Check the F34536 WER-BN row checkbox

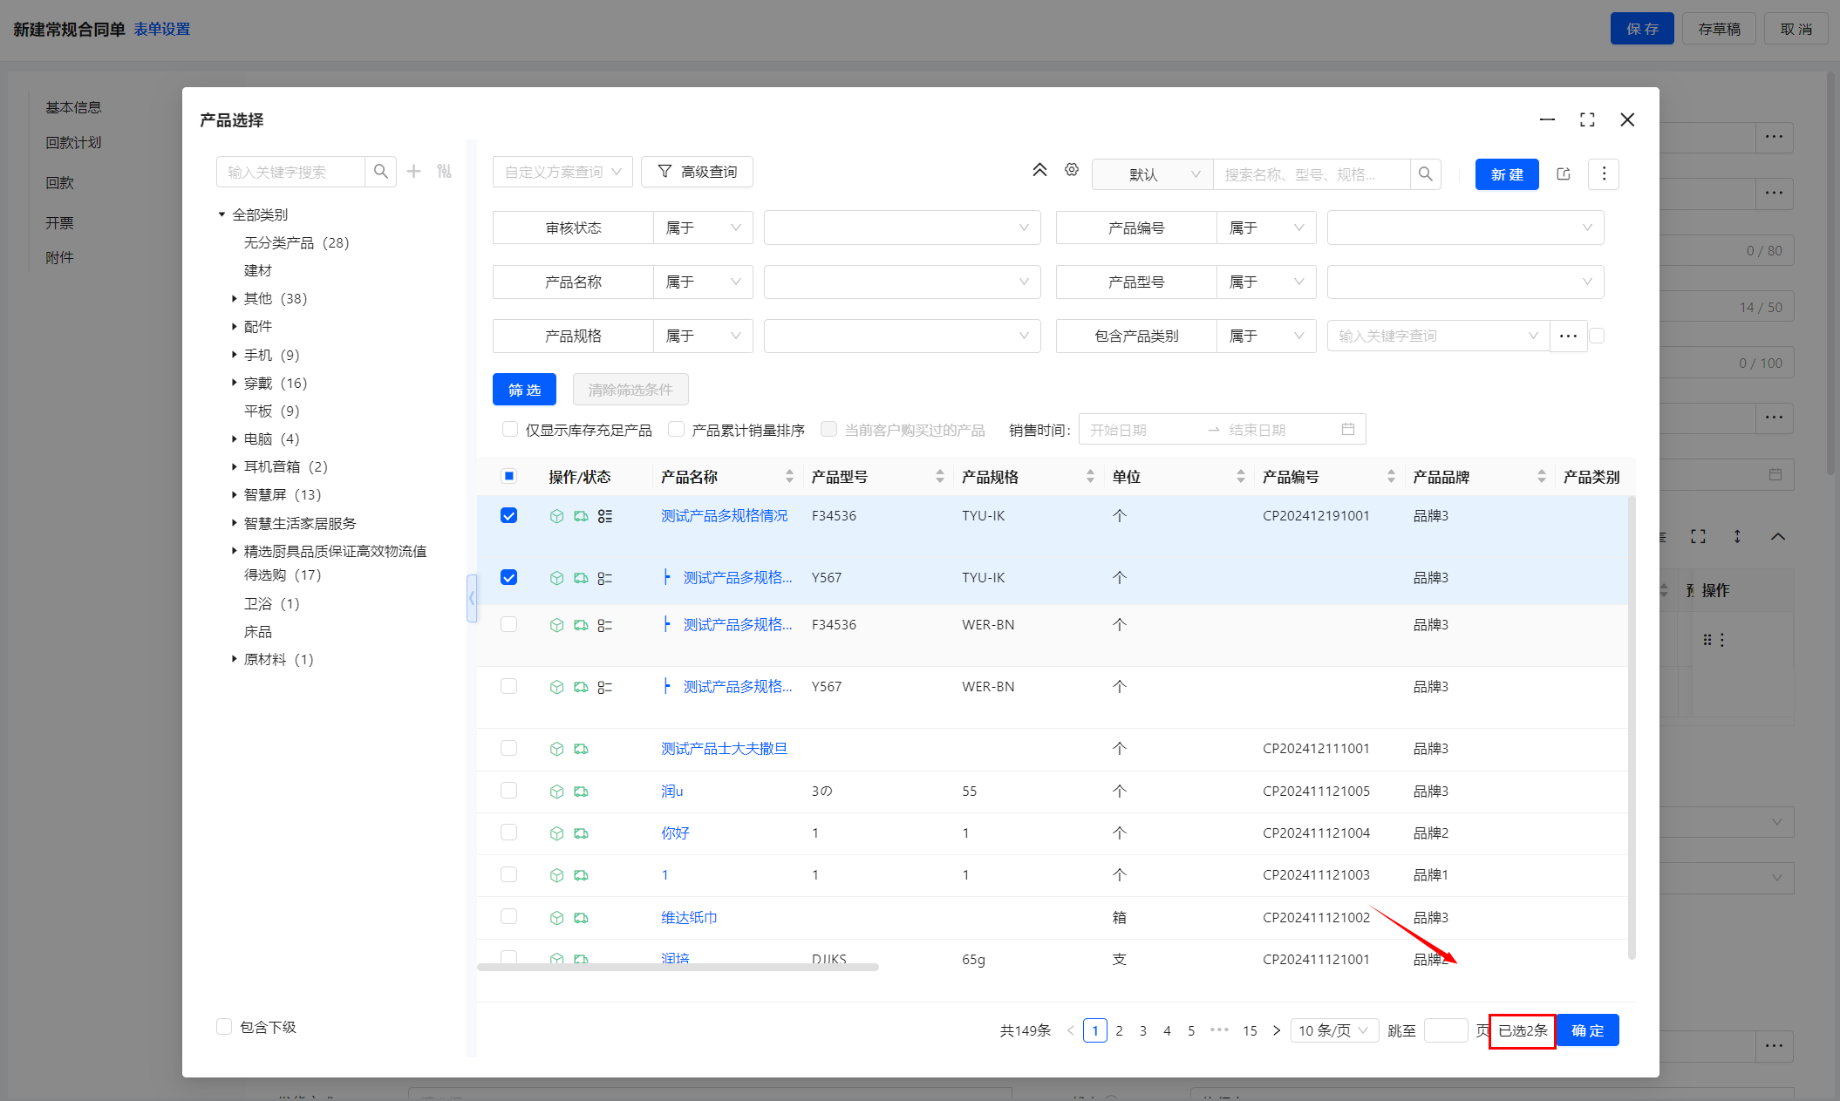(509, 624)
